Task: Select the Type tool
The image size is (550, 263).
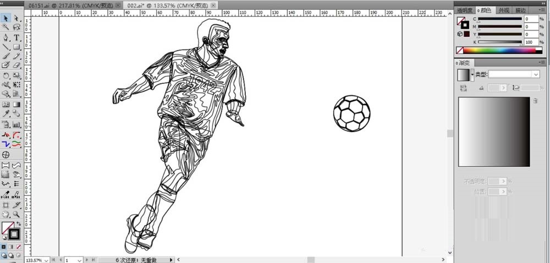Action: [16, 37]
